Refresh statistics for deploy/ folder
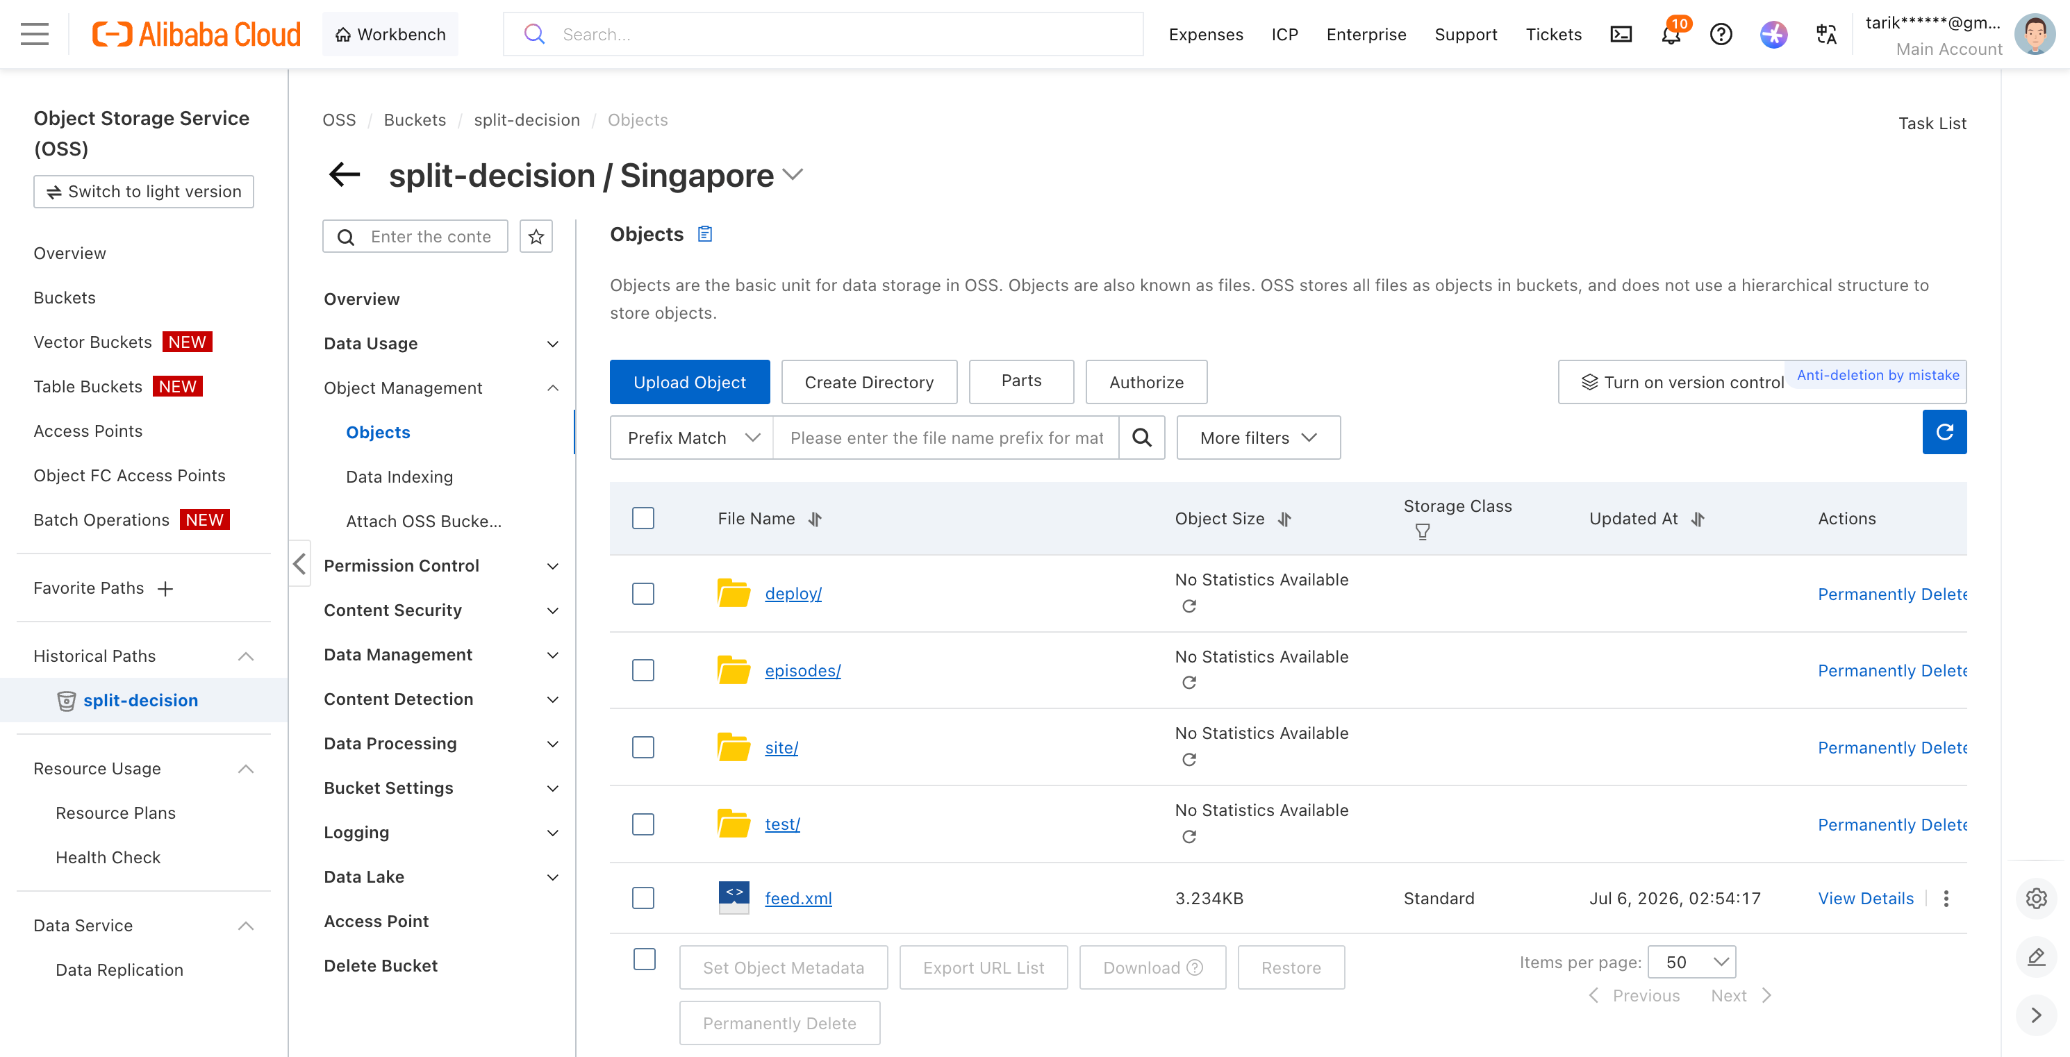This screenshot has width=2070, height=1057. [x=1189, y=606]
